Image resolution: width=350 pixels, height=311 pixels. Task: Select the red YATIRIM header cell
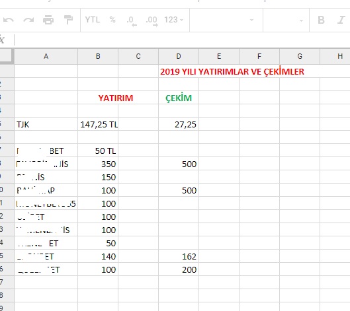tap(116, 98)
